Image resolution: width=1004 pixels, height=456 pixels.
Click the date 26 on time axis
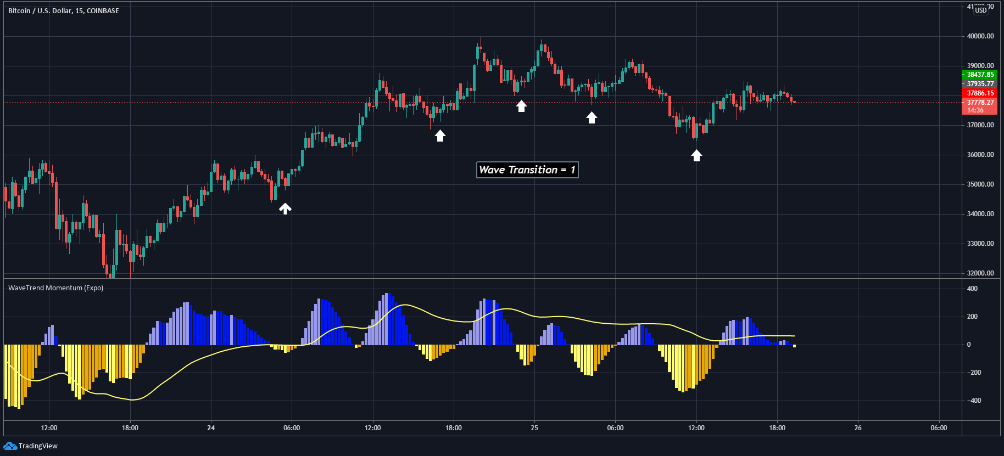(858, 428)
